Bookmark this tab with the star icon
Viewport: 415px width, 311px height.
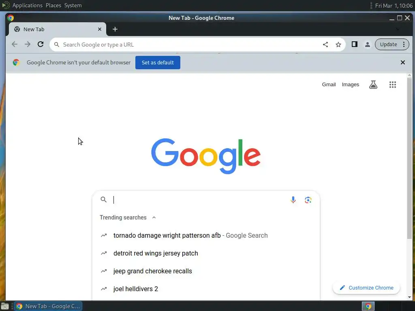(338, 45)
